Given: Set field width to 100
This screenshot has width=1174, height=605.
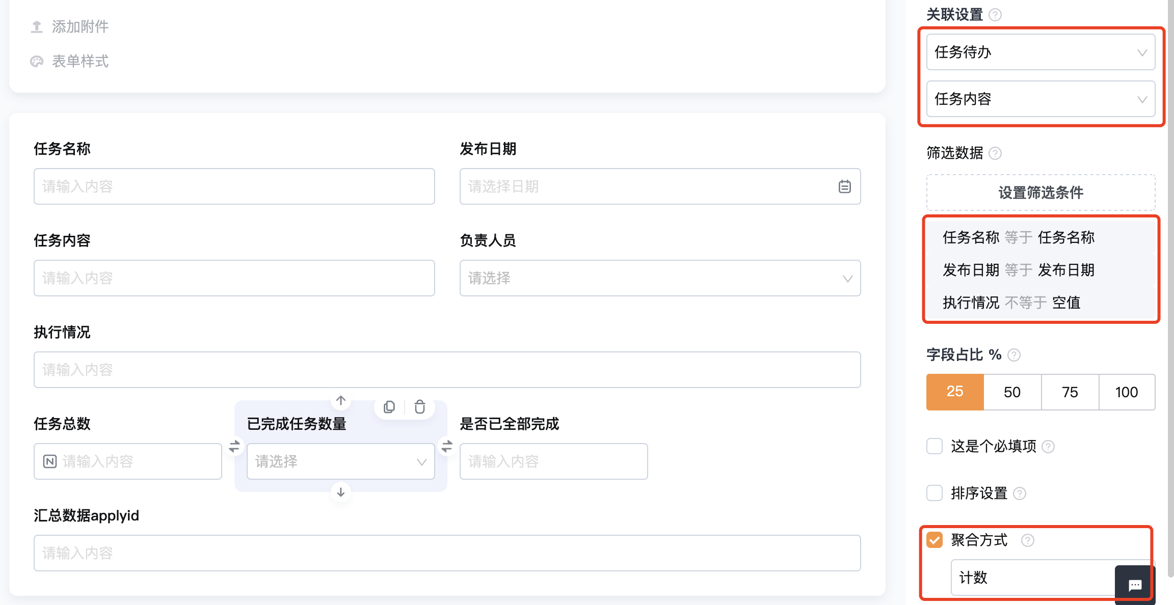Looking at the screenshot, I should pyautogui.click(x=1127, y=392).
